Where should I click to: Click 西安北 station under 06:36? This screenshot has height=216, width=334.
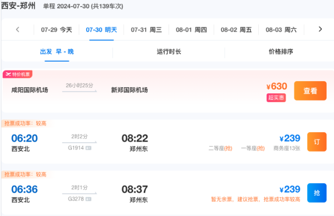21,200
